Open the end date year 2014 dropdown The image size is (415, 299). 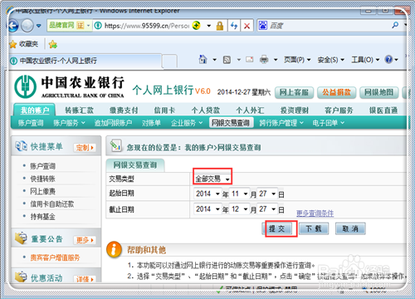pyautogui.click(x=207, y=209)
